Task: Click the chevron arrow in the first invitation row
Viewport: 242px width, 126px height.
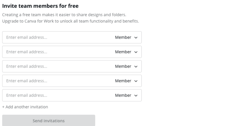Action: point(136,38)
